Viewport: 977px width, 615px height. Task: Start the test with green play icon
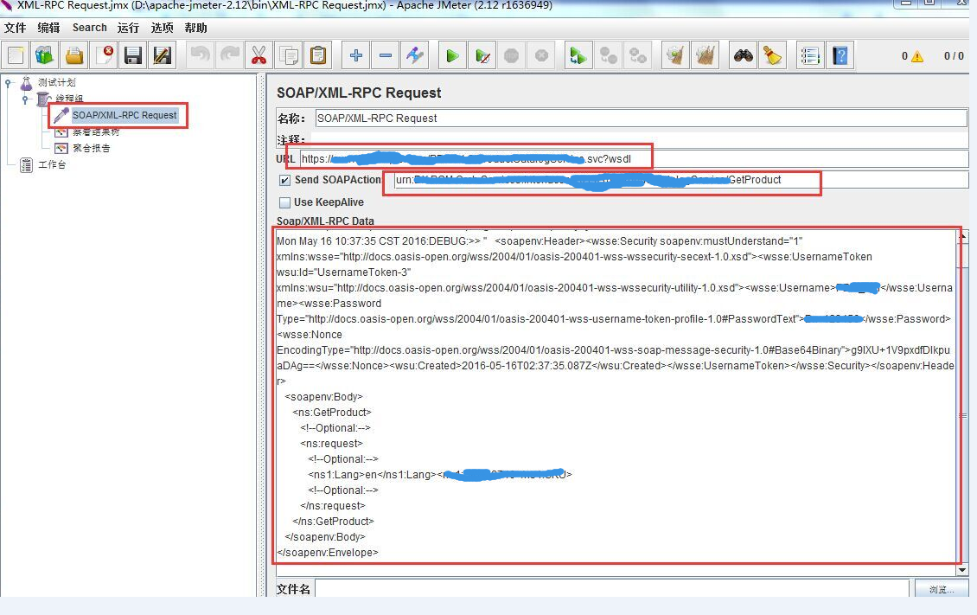452,56
